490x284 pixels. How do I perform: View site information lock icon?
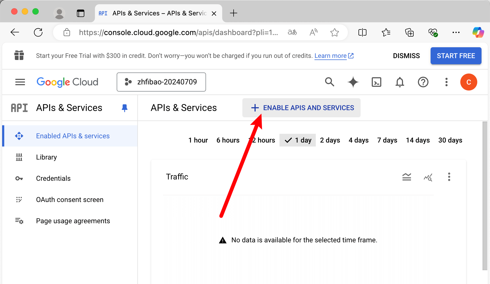click(67, 32)
